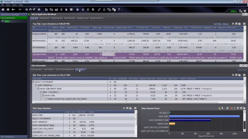Switch to the Parse Activity tab
The height and width of the screenshot is (139, 248).
point(57,19)
